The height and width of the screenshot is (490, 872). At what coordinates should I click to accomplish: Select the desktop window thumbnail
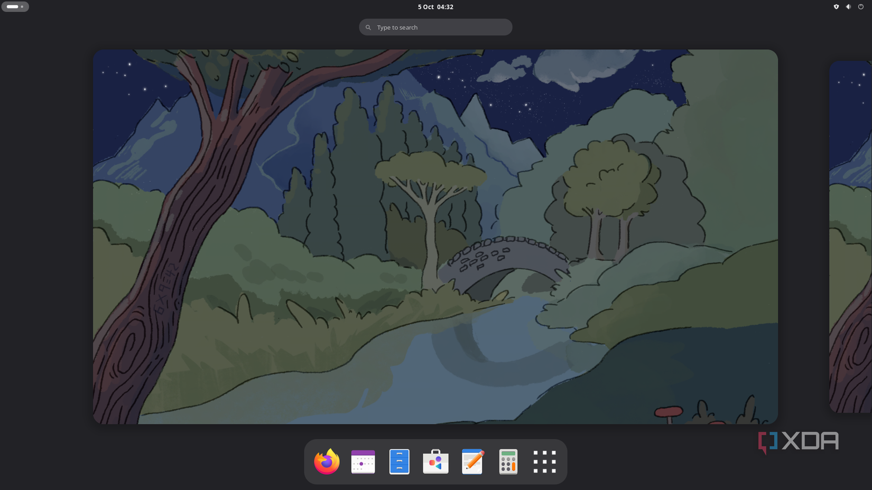[435, 236]
